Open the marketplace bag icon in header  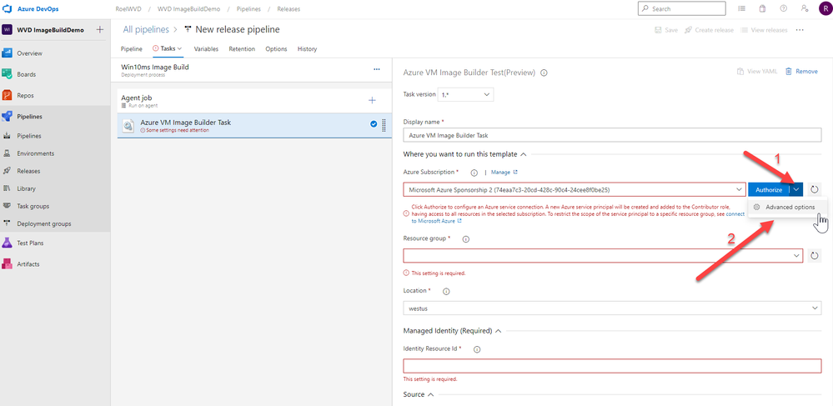pyautogui.click(x=762, y=9)
